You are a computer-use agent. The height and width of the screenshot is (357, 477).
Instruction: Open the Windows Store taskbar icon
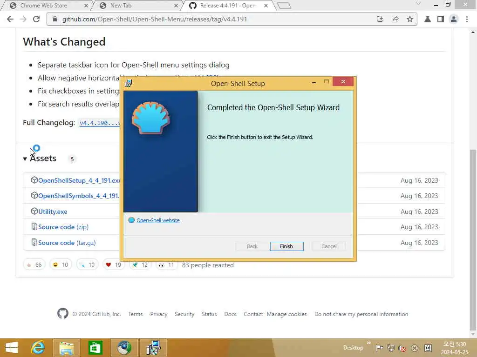point(95,348)
